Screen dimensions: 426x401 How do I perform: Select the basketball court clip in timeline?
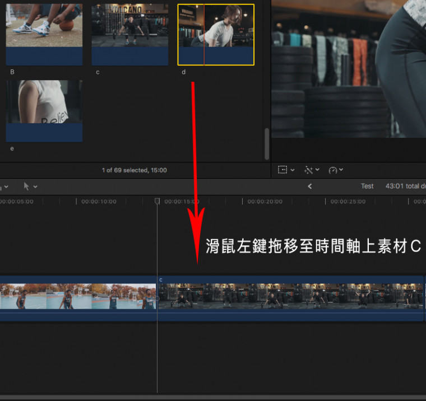78,299
